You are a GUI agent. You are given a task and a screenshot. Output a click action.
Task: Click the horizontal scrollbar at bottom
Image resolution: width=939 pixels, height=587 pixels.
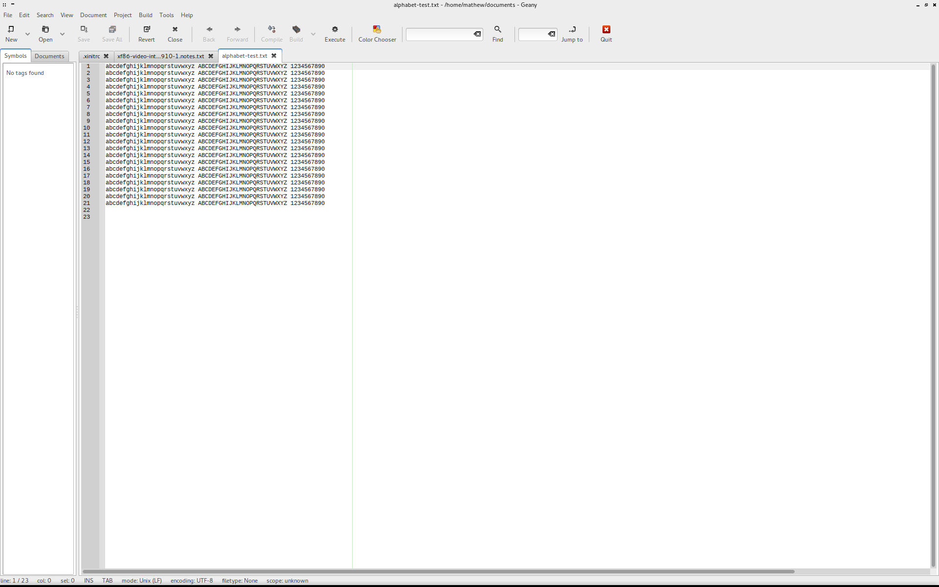[438, 571]
